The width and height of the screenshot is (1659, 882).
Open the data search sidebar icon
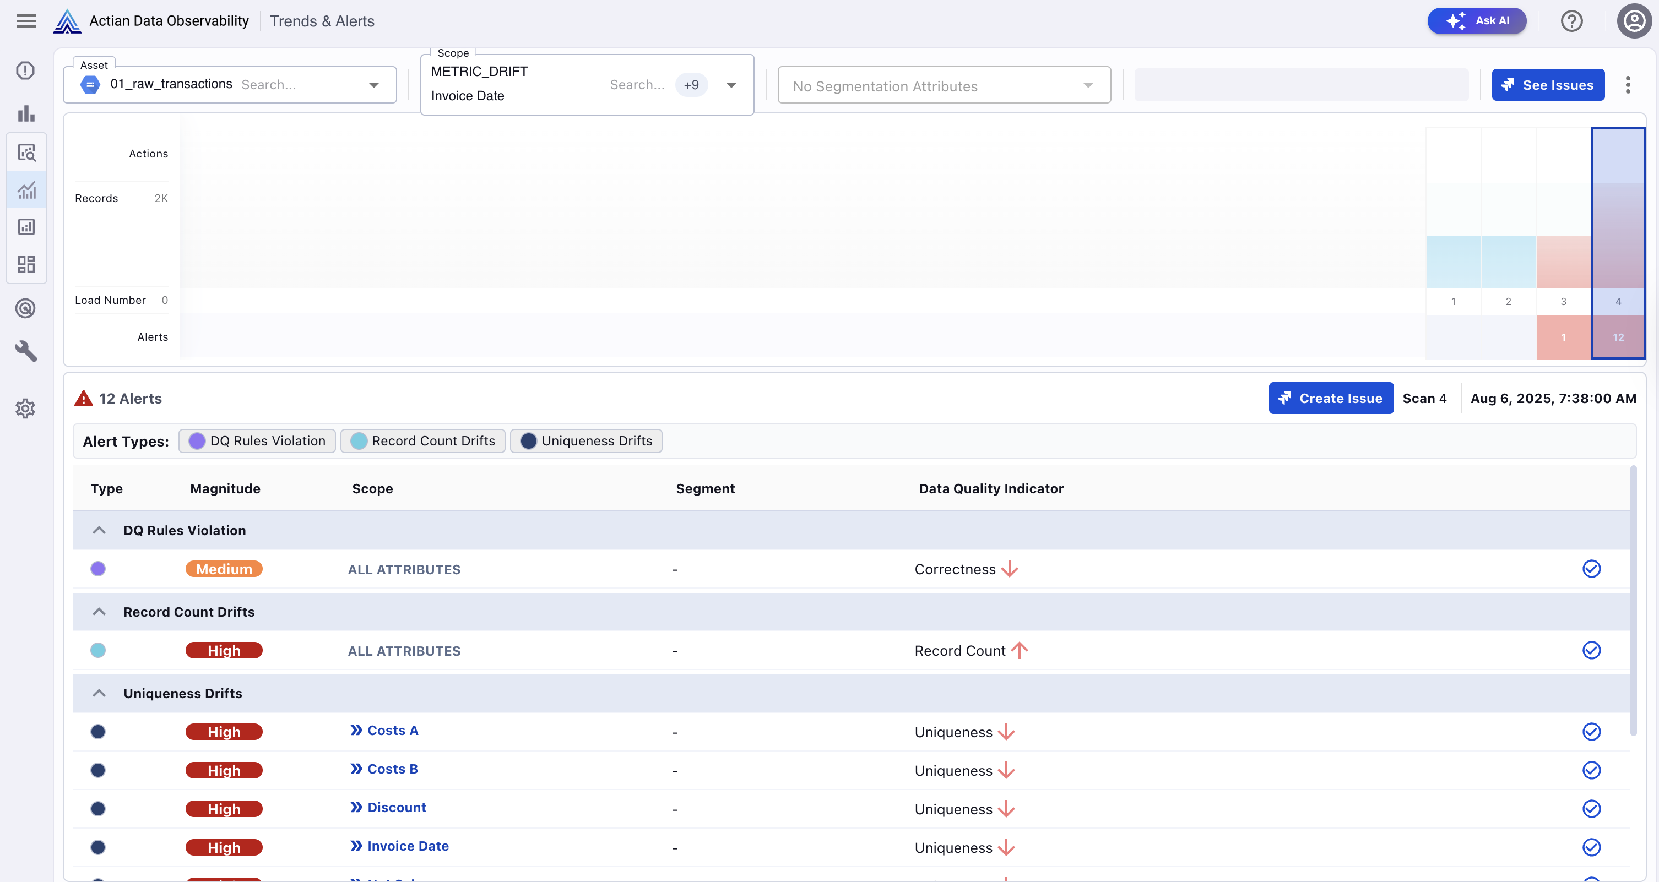(x=26, y=153)
